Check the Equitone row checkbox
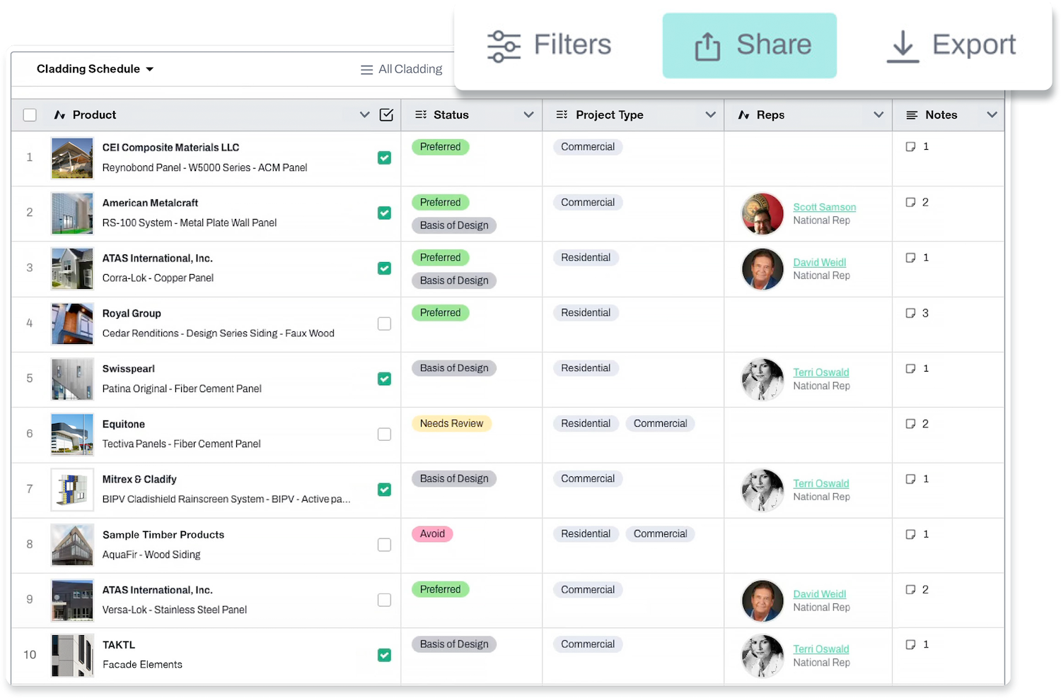Screen dimensions: 1061x698 coord(384,434)
